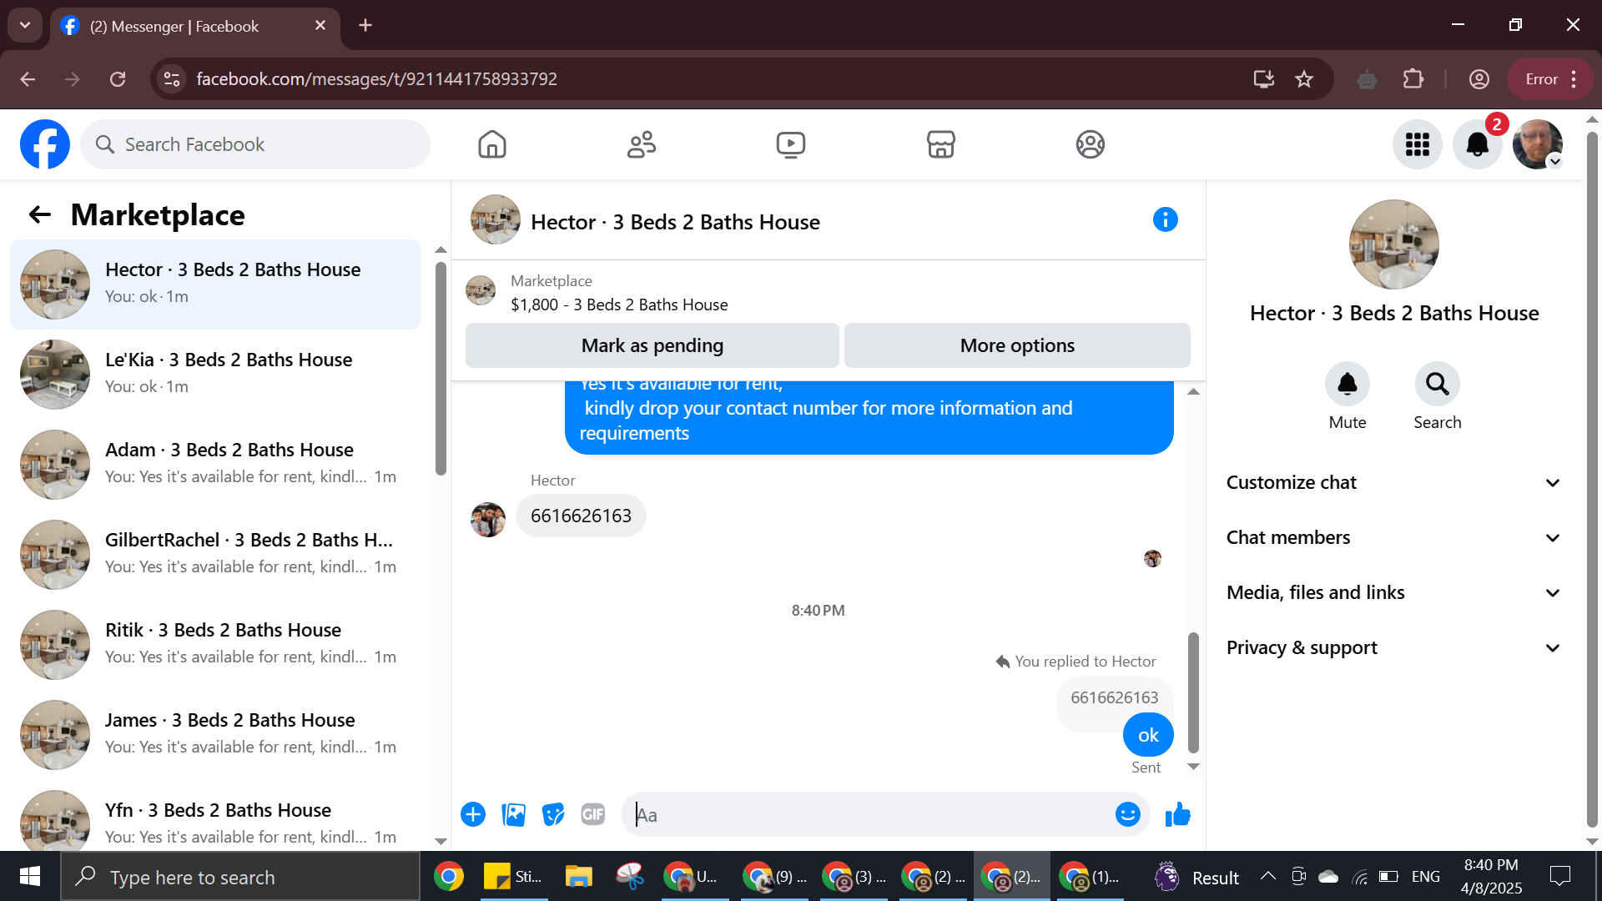Search within the conversation

pos(1437,385)
